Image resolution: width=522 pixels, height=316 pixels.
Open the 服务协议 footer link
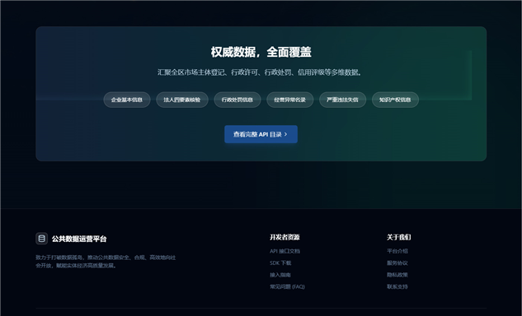pos(397,263)
